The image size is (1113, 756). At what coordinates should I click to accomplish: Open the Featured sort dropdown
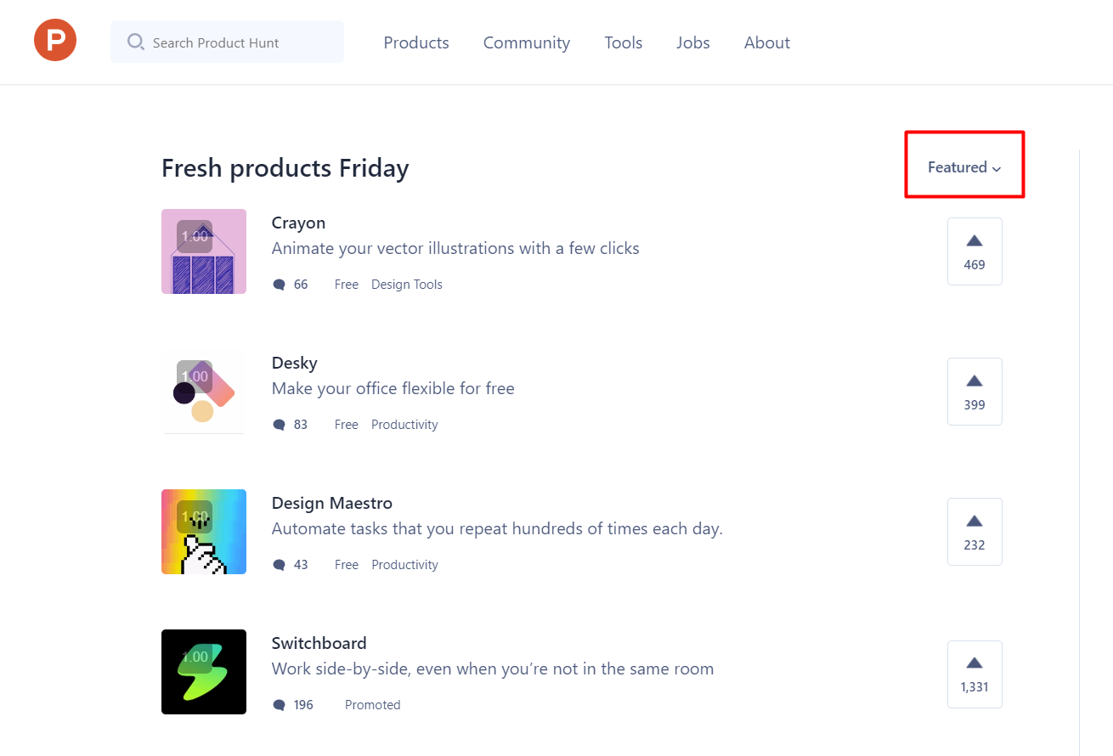pos(964,167)
